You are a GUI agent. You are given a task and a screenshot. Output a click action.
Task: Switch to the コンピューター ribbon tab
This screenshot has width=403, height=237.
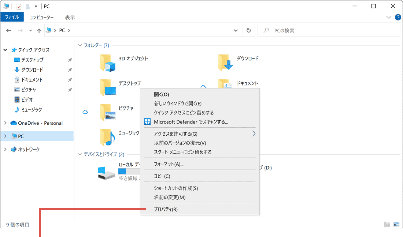point(42,17)
